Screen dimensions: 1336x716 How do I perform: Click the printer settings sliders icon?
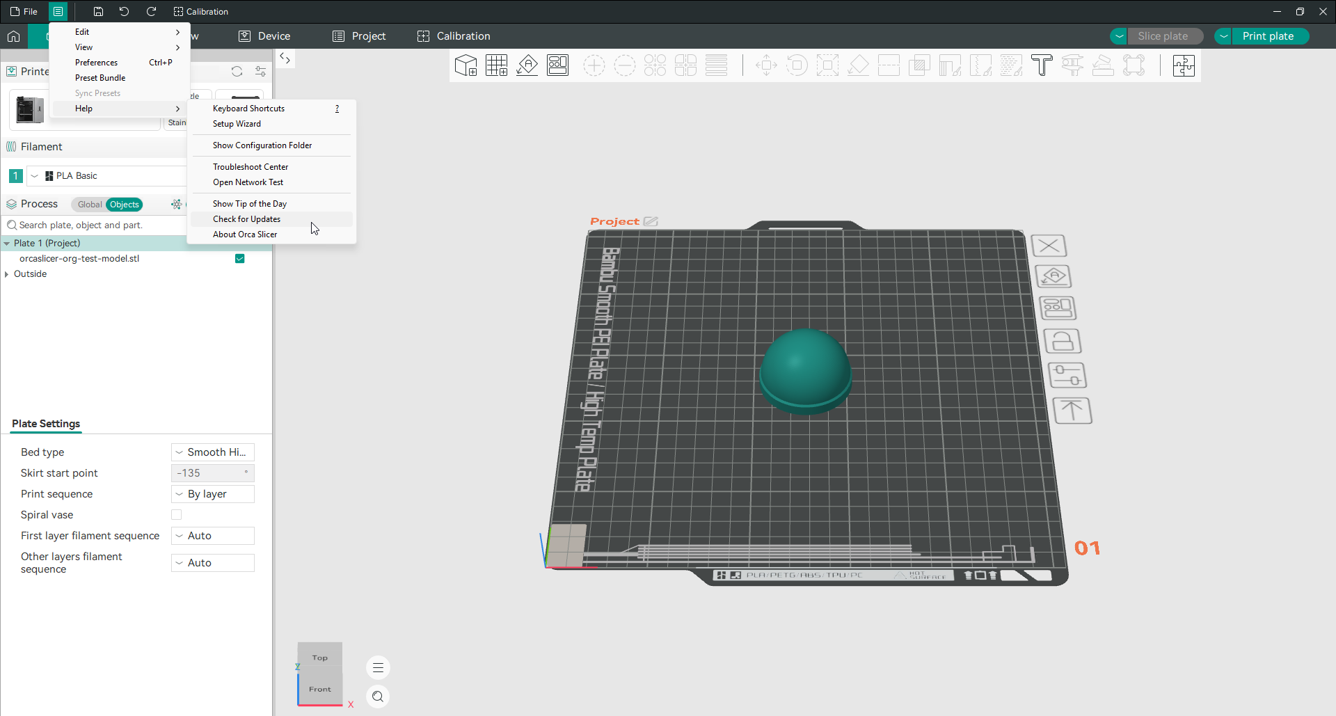260,72
